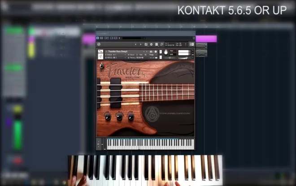
Task: Click the middle bass body knob
Action: (119, 117)
